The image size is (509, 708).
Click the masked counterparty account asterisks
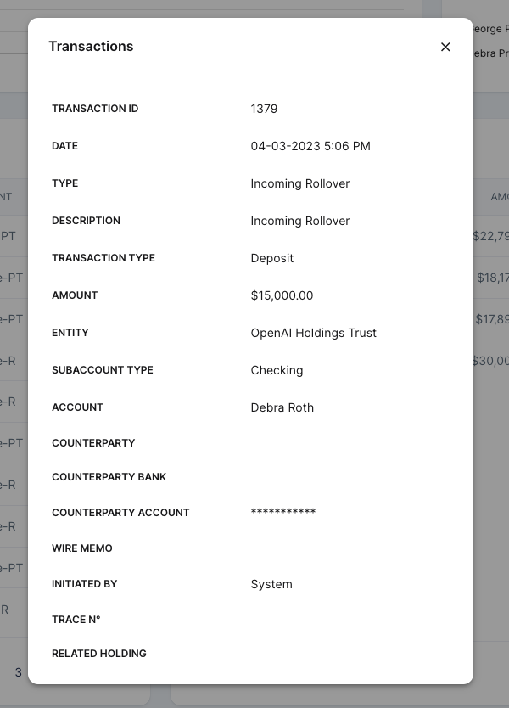pos(283,513)
